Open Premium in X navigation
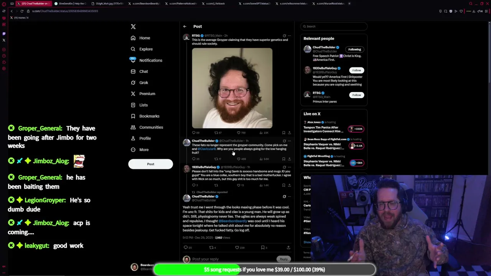 point(143,94)
